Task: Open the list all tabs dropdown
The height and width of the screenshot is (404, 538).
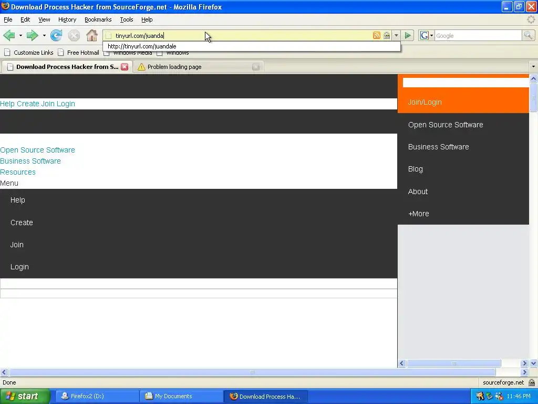Action: point(533,67)
